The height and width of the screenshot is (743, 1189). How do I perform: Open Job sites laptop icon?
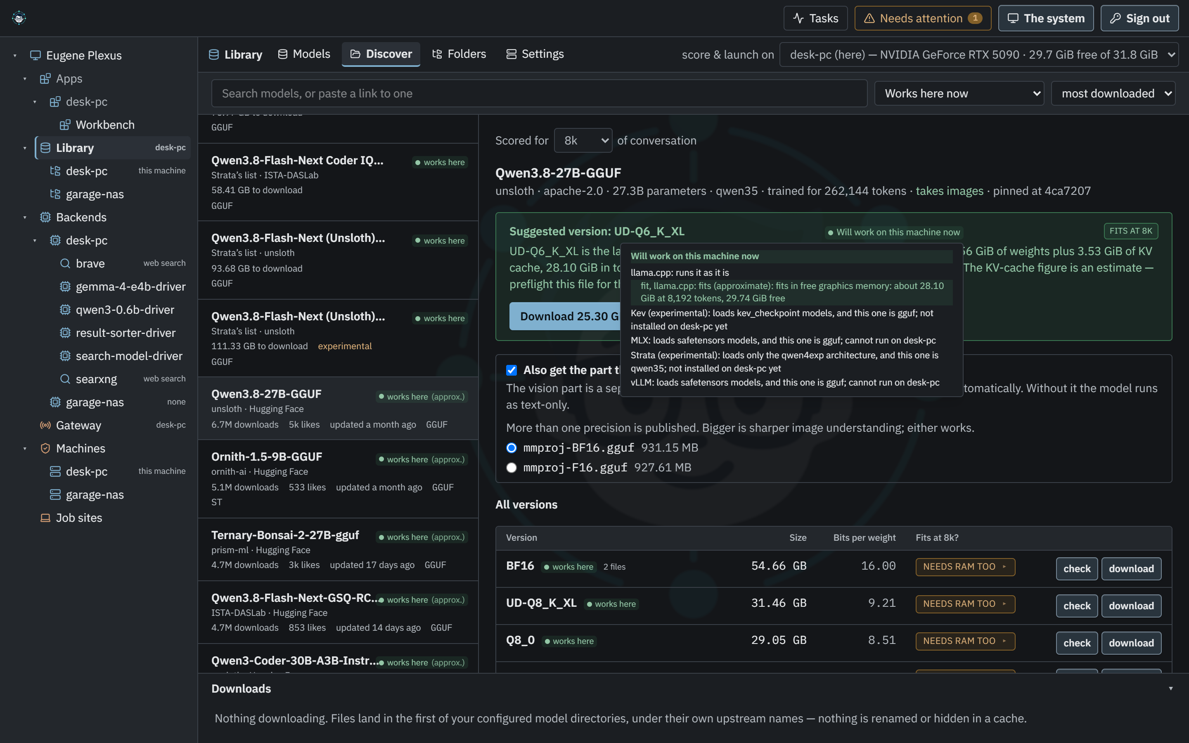coord(45,518)
